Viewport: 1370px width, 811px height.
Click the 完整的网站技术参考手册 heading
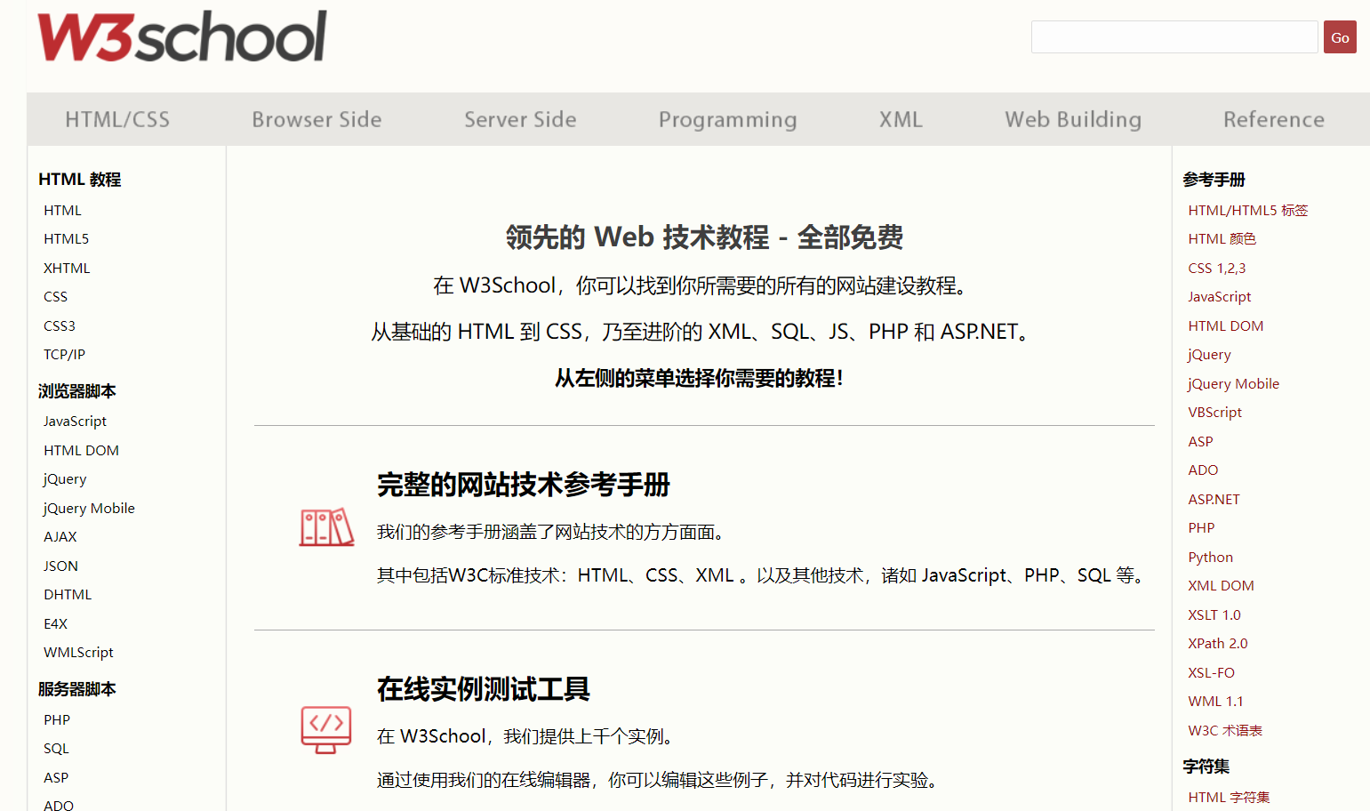tap(523, 485)
